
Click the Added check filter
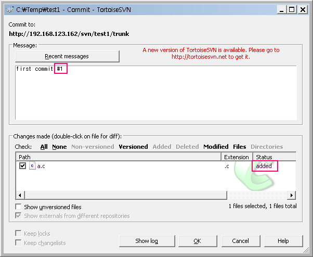coord(162,147)
